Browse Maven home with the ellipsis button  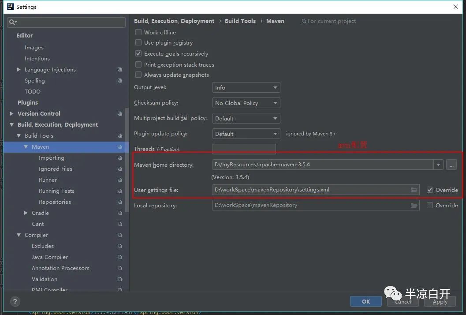[x=451, y=165]
